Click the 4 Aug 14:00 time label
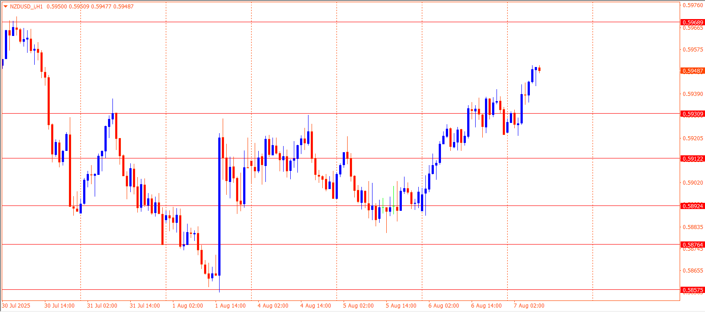Viewport: 705px width, 312px height. [x=316, y=306]
